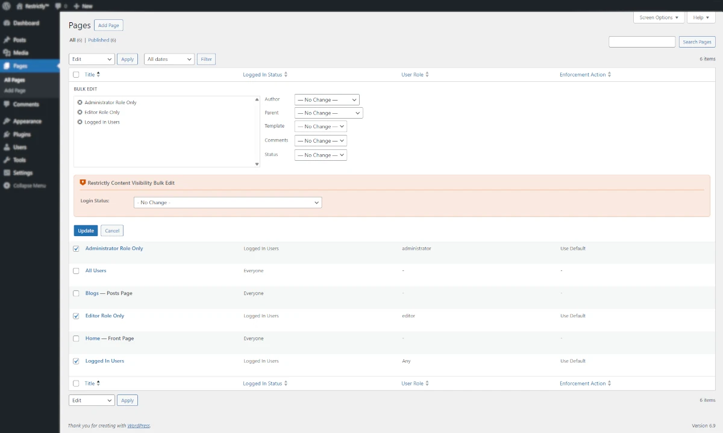Viewport: 723px width, 433px height.
Task: Uncheck the Administrator Role Only page checkbox
Action: (x=76, y=249)
